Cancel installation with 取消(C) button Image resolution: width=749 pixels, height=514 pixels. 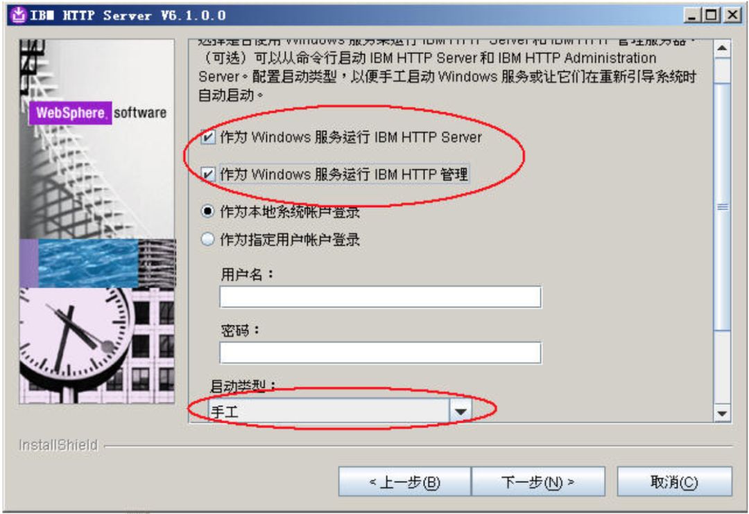[x=675, y=482]
